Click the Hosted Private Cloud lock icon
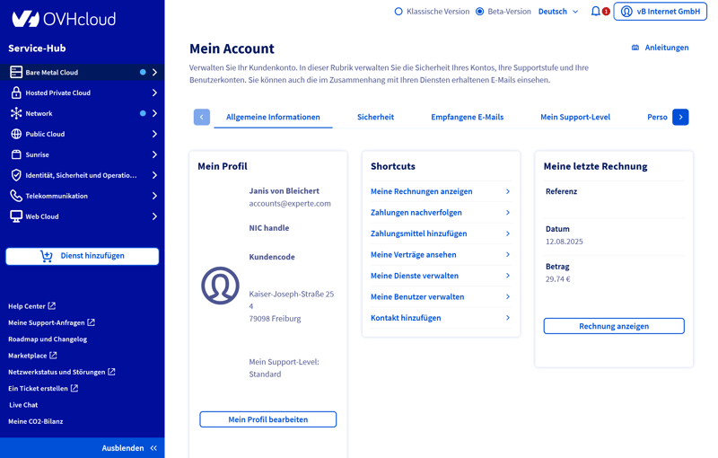 16,92
